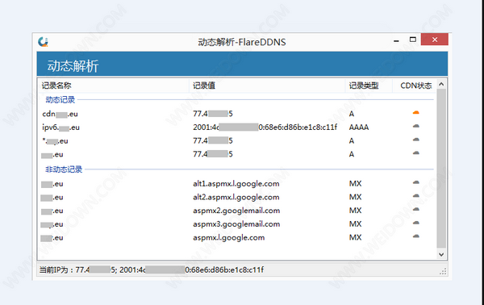Toggle CDN cloud for wildcard *.eu record
The width and height of the screenshot is (484, 305).
pos(415,140)
